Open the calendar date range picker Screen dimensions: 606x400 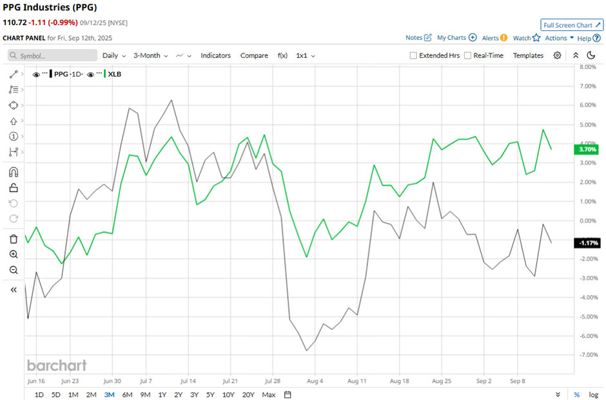tap(288, 395)
